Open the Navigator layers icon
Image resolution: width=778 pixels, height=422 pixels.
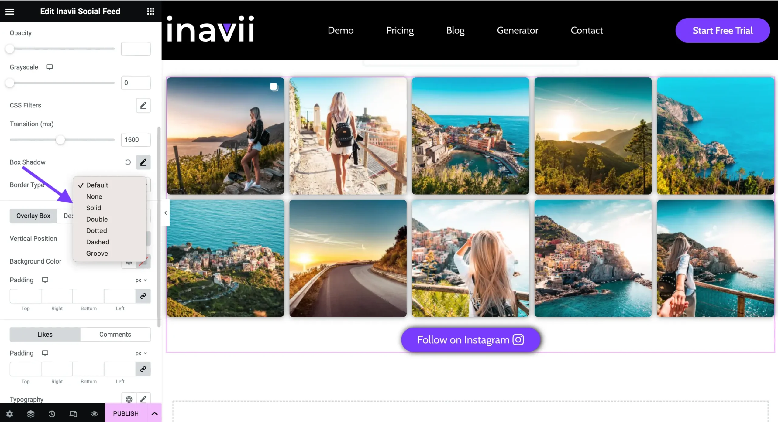[x=31, y=413]
